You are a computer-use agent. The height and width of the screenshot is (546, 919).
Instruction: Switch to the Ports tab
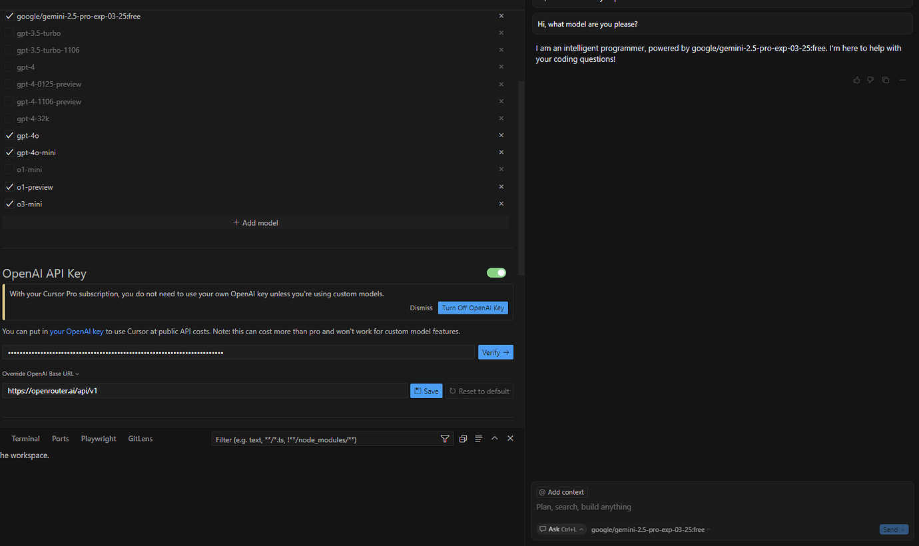tap(61, 439)
